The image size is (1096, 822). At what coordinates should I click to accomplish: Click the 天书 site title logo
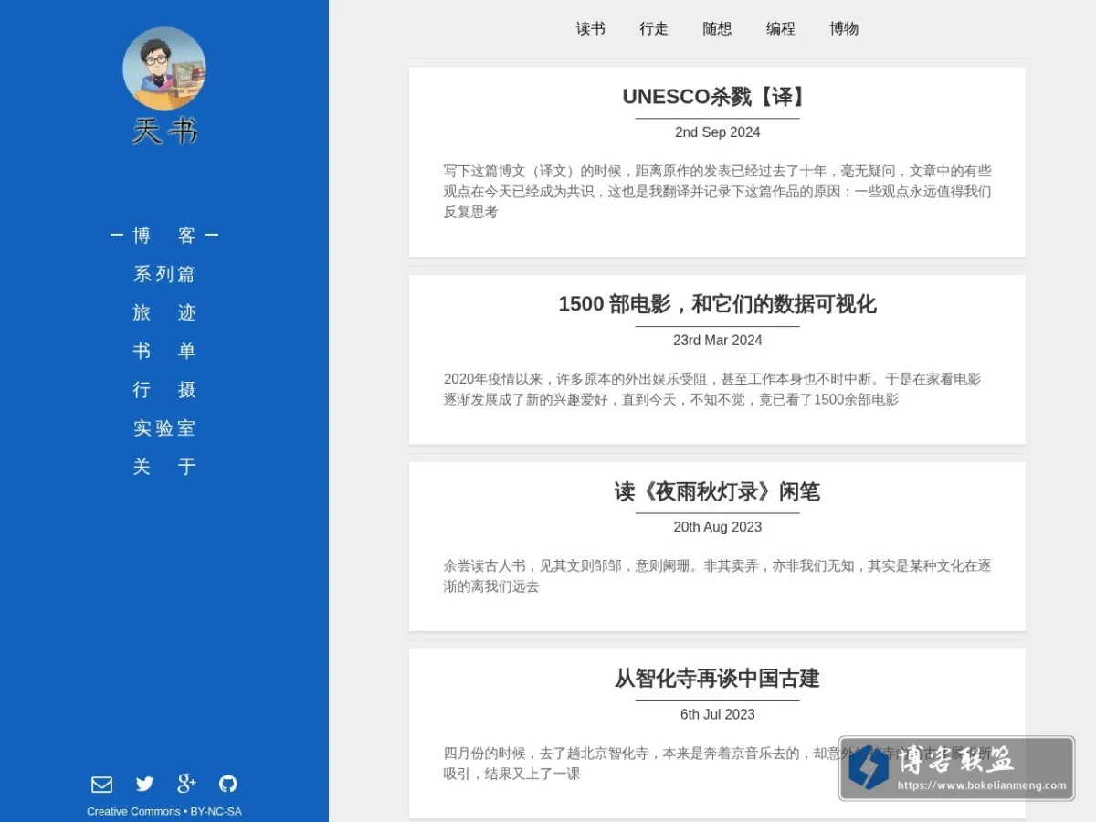164,132
